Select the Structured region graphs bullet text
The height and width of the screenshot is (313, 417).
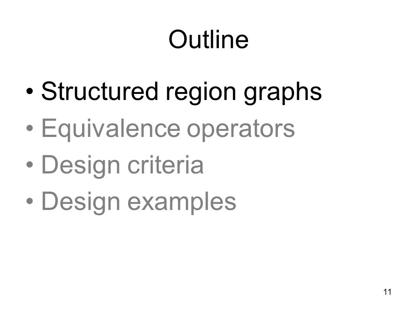182,93
